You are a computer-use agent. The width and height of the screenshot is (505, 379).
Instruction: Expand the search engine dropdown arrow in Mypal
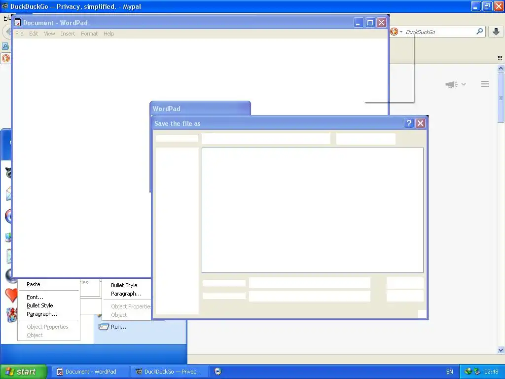pyautogui.click(x=401, y=32)
